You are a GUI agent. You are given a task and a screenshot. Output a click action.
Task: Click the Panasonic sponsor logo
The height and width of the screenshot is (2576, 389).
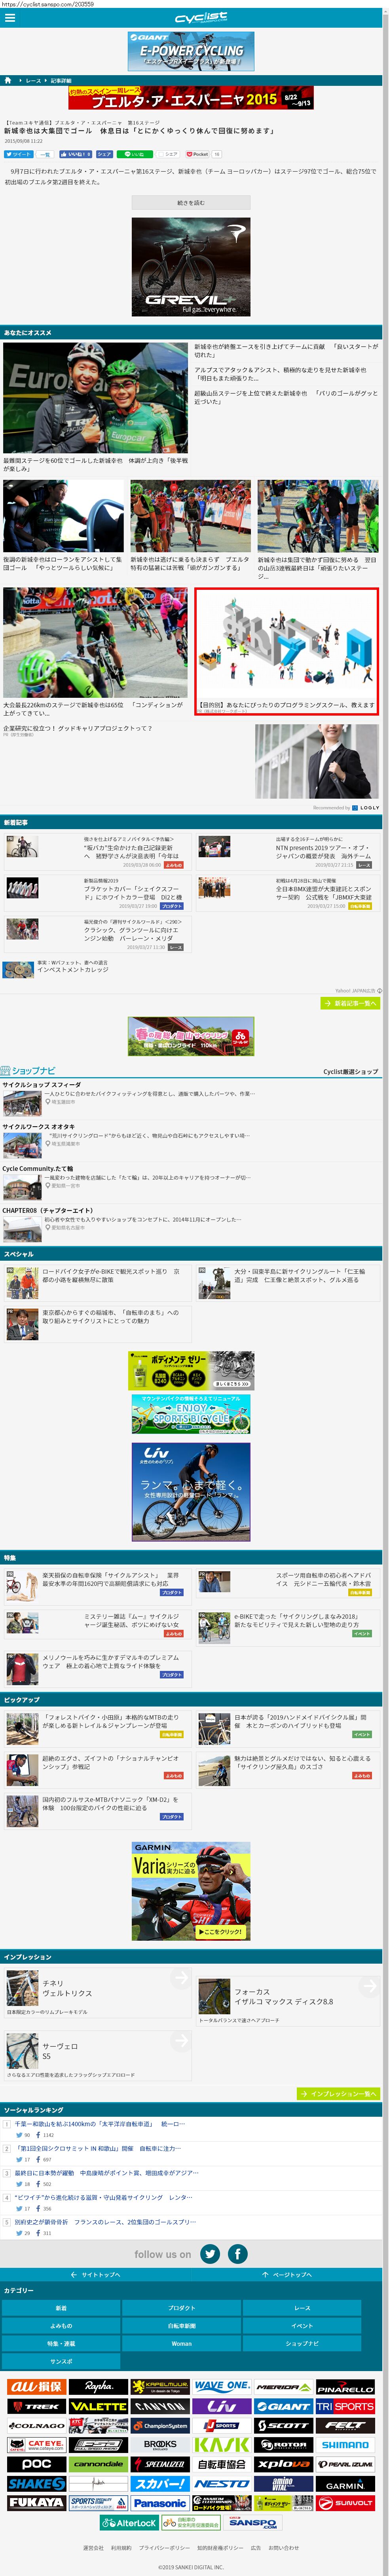pyautogui.click(x=160, y=2503)
